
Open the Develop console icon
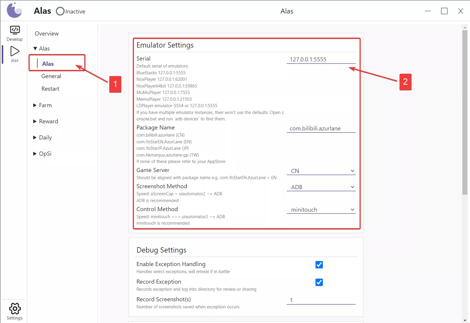tap(15, 30)
